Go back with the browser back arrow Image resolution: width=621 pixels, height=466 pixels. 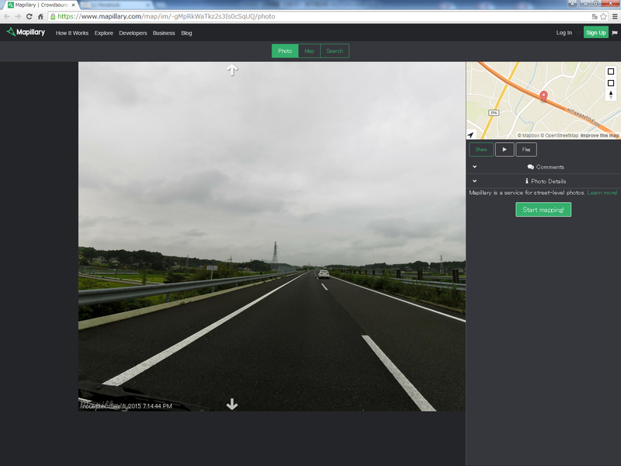pyautogui.click(x=7, y=16)
